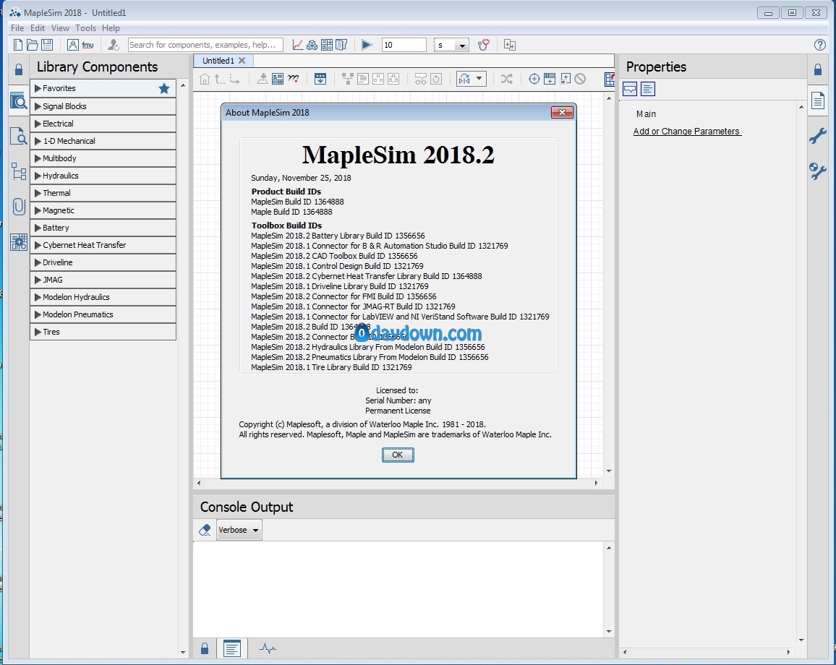Screen dimensions: 836x665
Task: Click the Home/main navigation icon in model toolbar
Action: pos(204,79)
